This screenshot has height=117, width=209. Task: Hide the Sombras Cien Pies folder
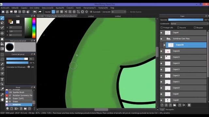click(161, 39)
